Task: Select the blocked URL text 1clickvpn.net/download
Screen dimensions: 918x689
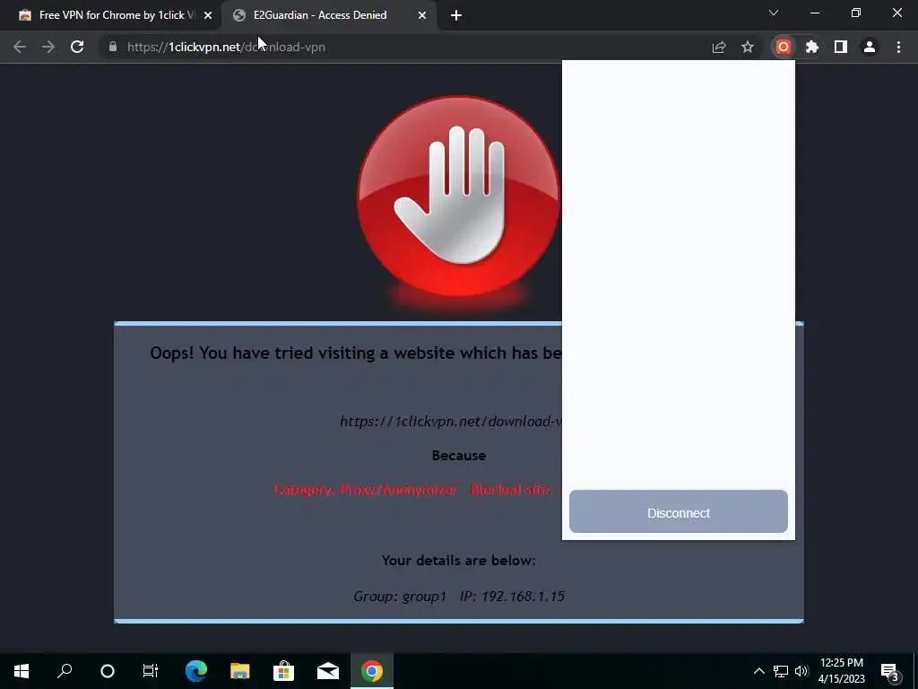Action: point(451,422)
